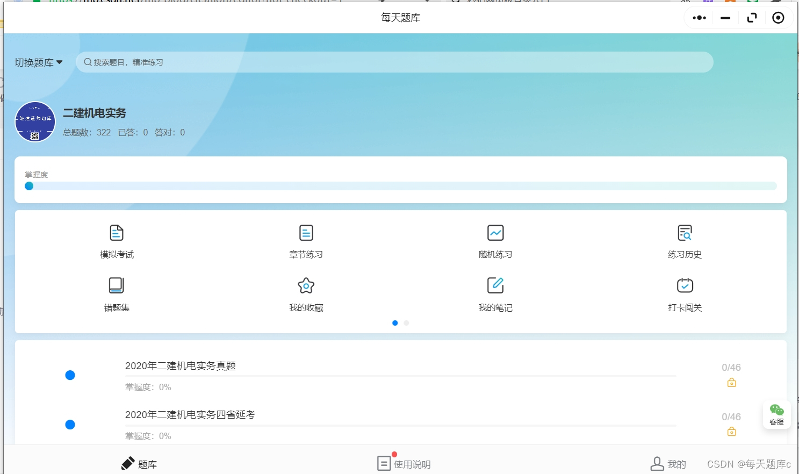799x474 pixels.
Task: Open the 模拟考试 mock exam icon
Action: [117, 233]
